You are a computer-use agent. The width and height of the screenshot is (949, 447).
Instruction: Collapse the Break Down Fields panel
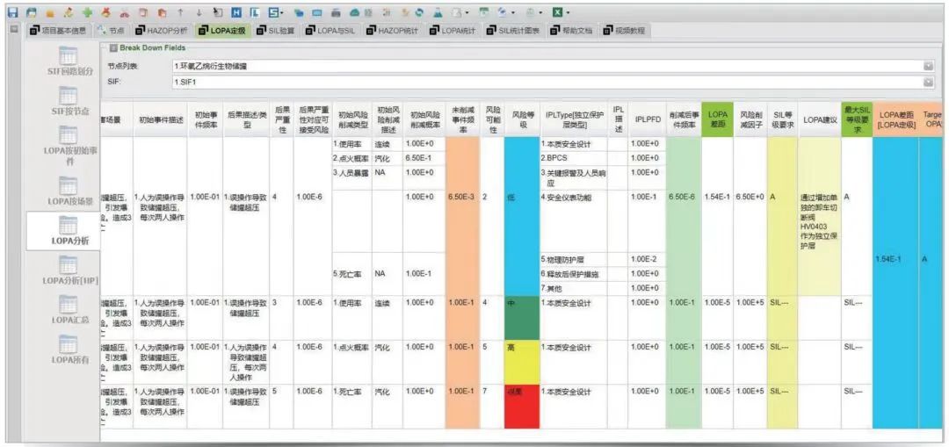coord(112,47)
